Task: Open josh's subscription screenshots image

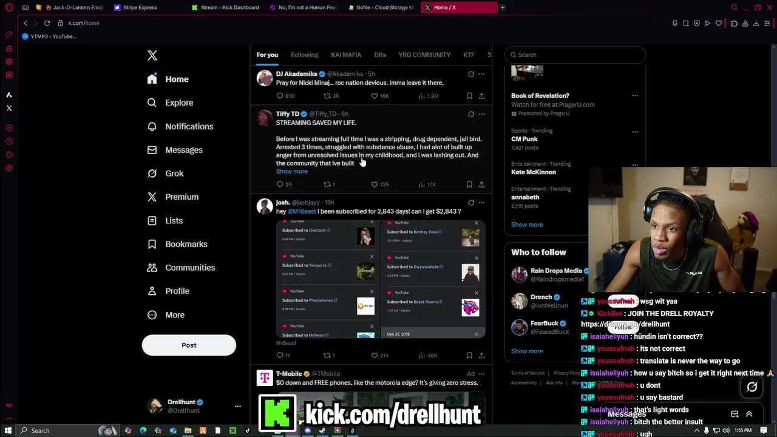Action: point(381,279)
